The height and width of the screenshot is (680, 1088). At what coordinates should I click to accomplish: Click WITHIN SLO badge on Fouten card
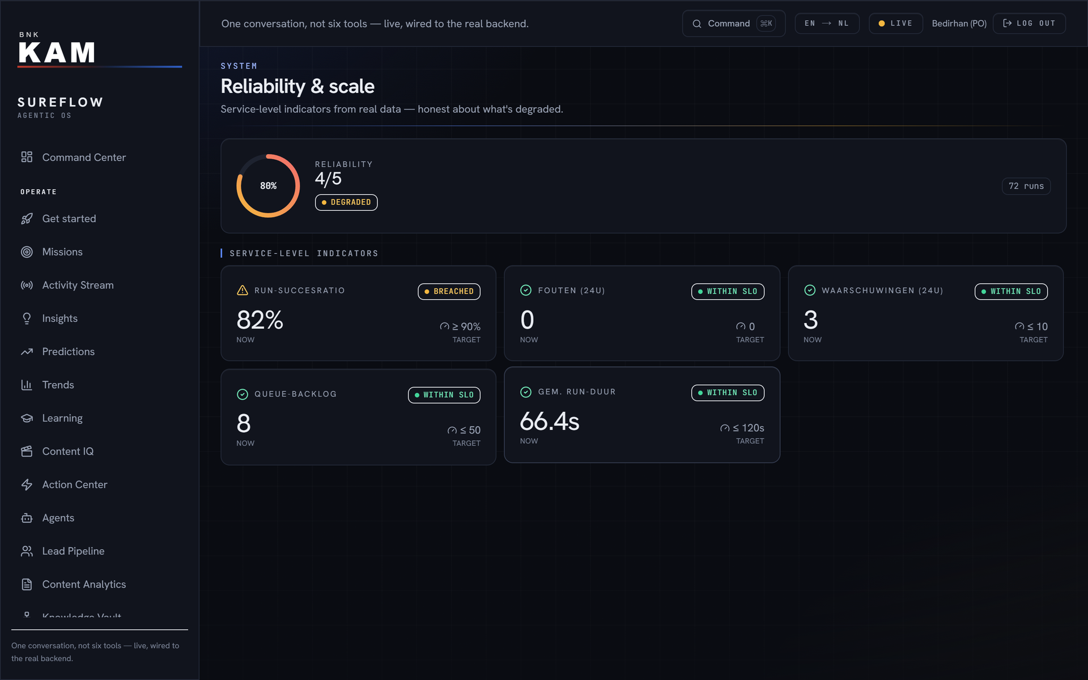(728, 291)
